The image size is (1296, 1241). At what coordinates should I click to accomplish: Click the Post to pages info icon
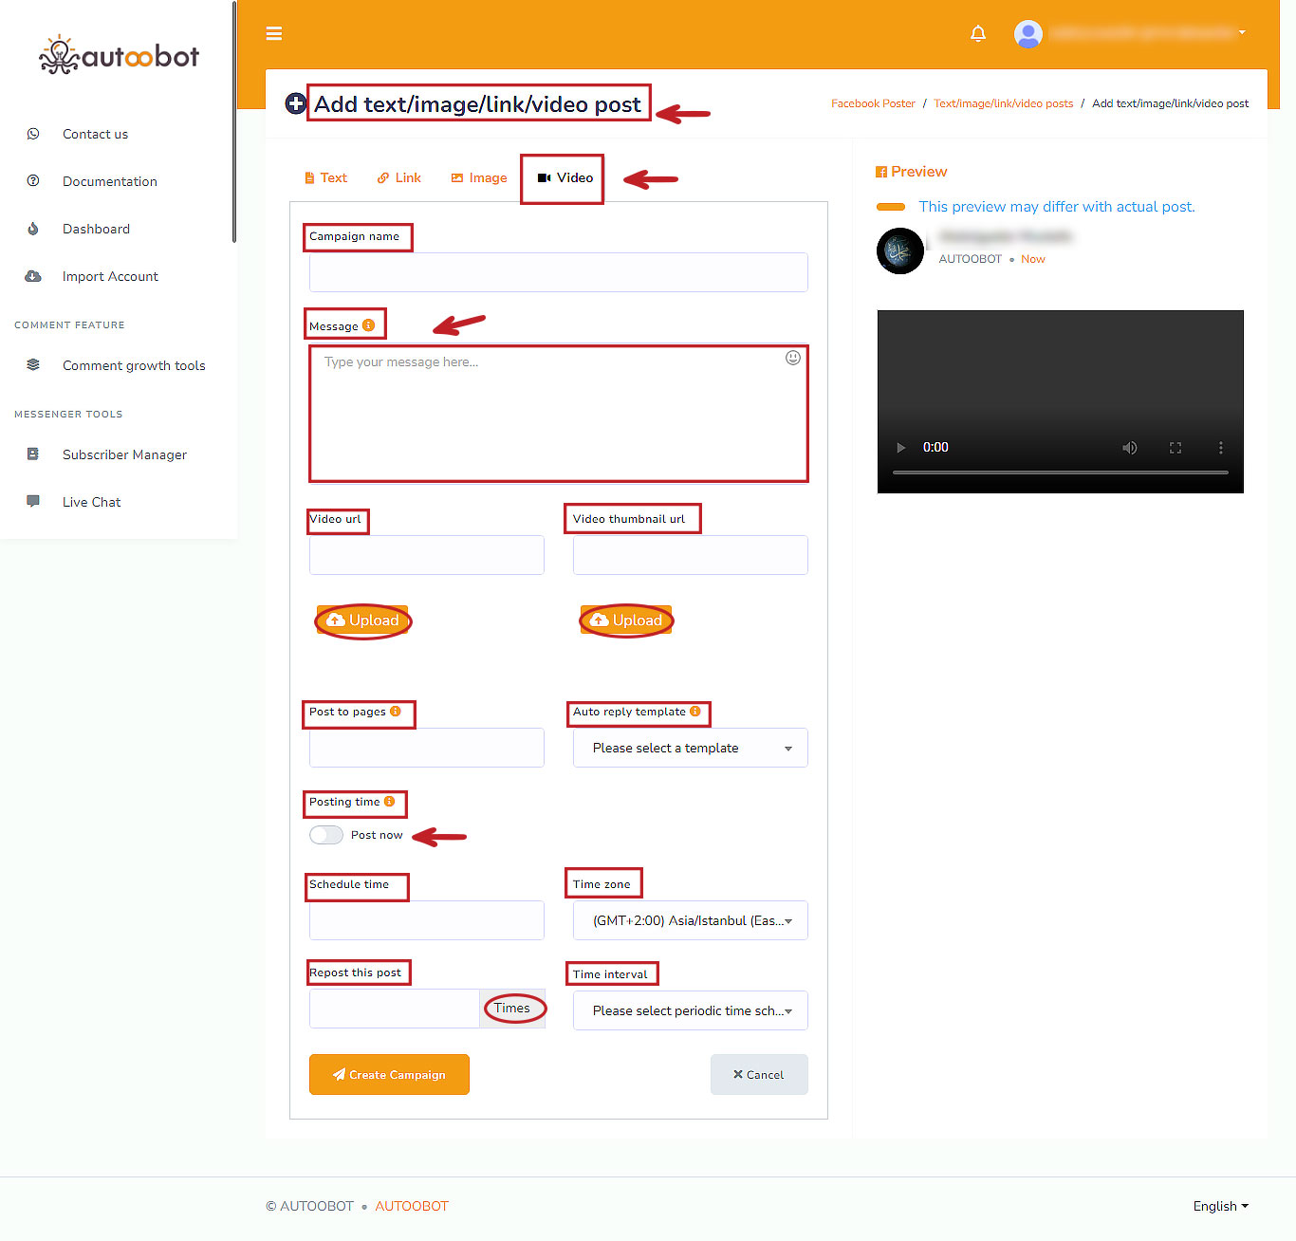(x=396, y=712)
